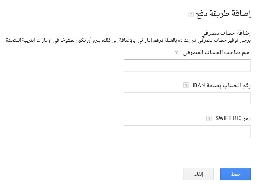Click the رمز SWIFT BIC label
261x184 pixels.
233,118
